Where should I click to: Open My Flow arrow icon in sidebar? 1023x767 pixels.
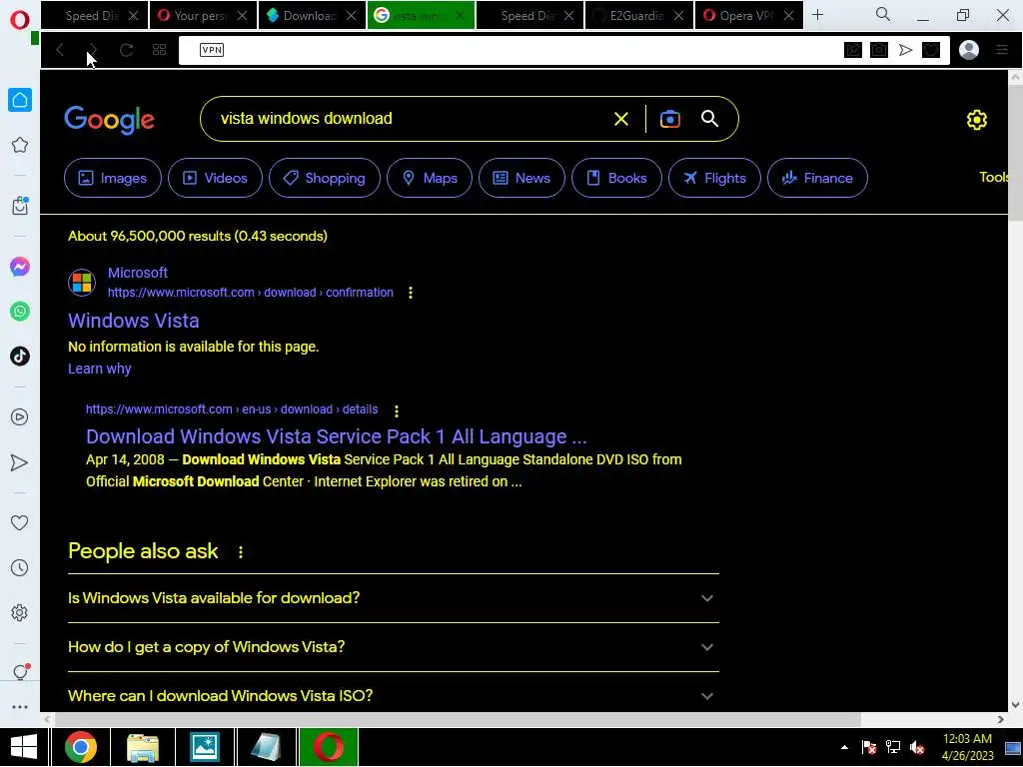point(20,462)
